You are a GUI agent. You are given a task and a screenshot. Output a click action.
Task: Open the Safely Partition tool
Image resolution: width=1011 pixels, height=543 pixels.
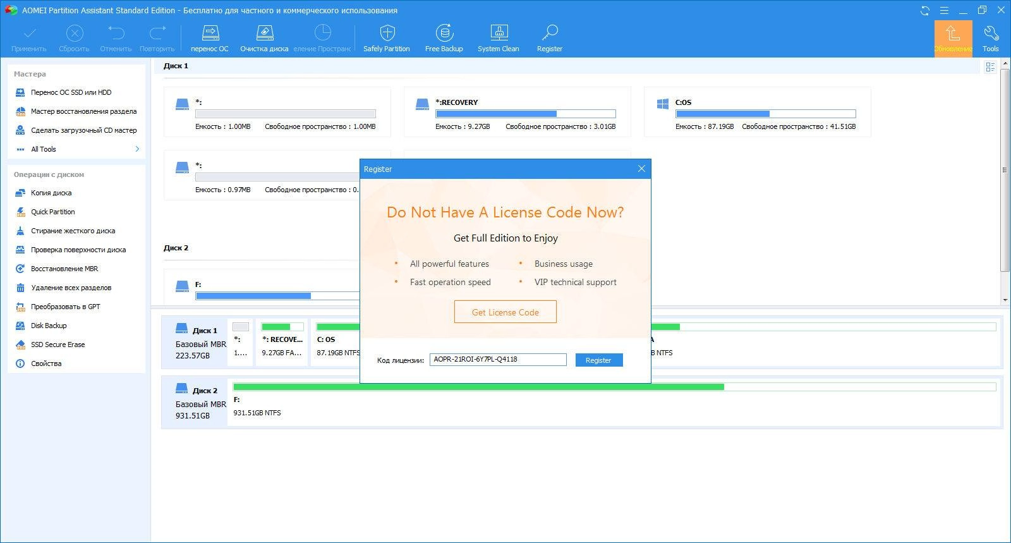tap(387, 39)
